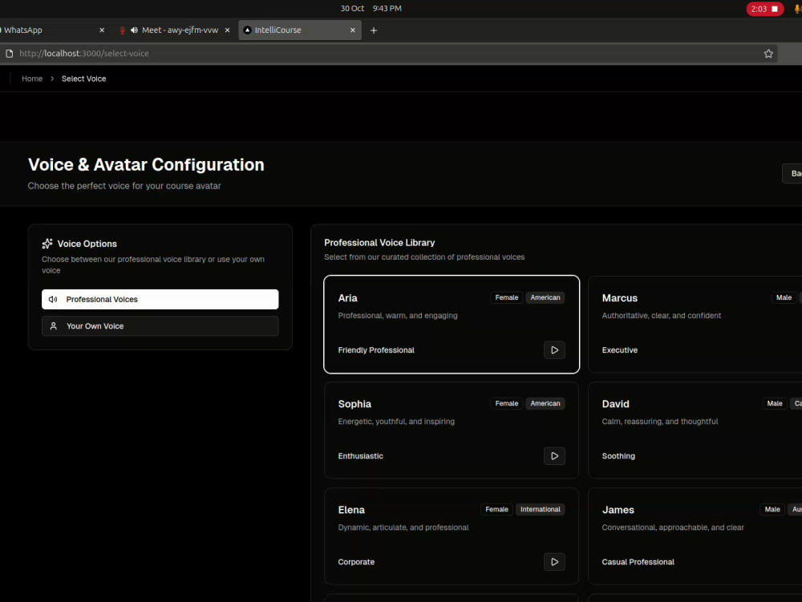Click the Enthusiastic style label
The width and height of the screenshot is (802, 602).
[x=361, y=456]
